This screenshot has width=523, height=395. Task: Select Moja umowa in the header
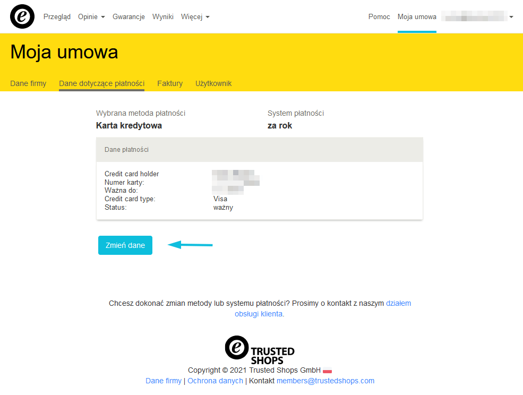(417, 17)
